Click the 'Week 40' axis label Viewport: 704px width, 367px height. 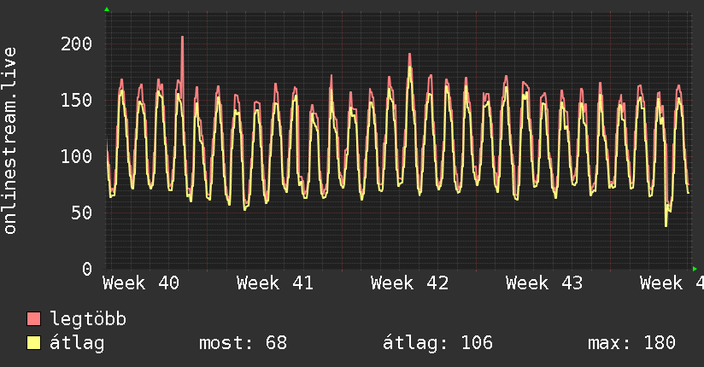141,283
